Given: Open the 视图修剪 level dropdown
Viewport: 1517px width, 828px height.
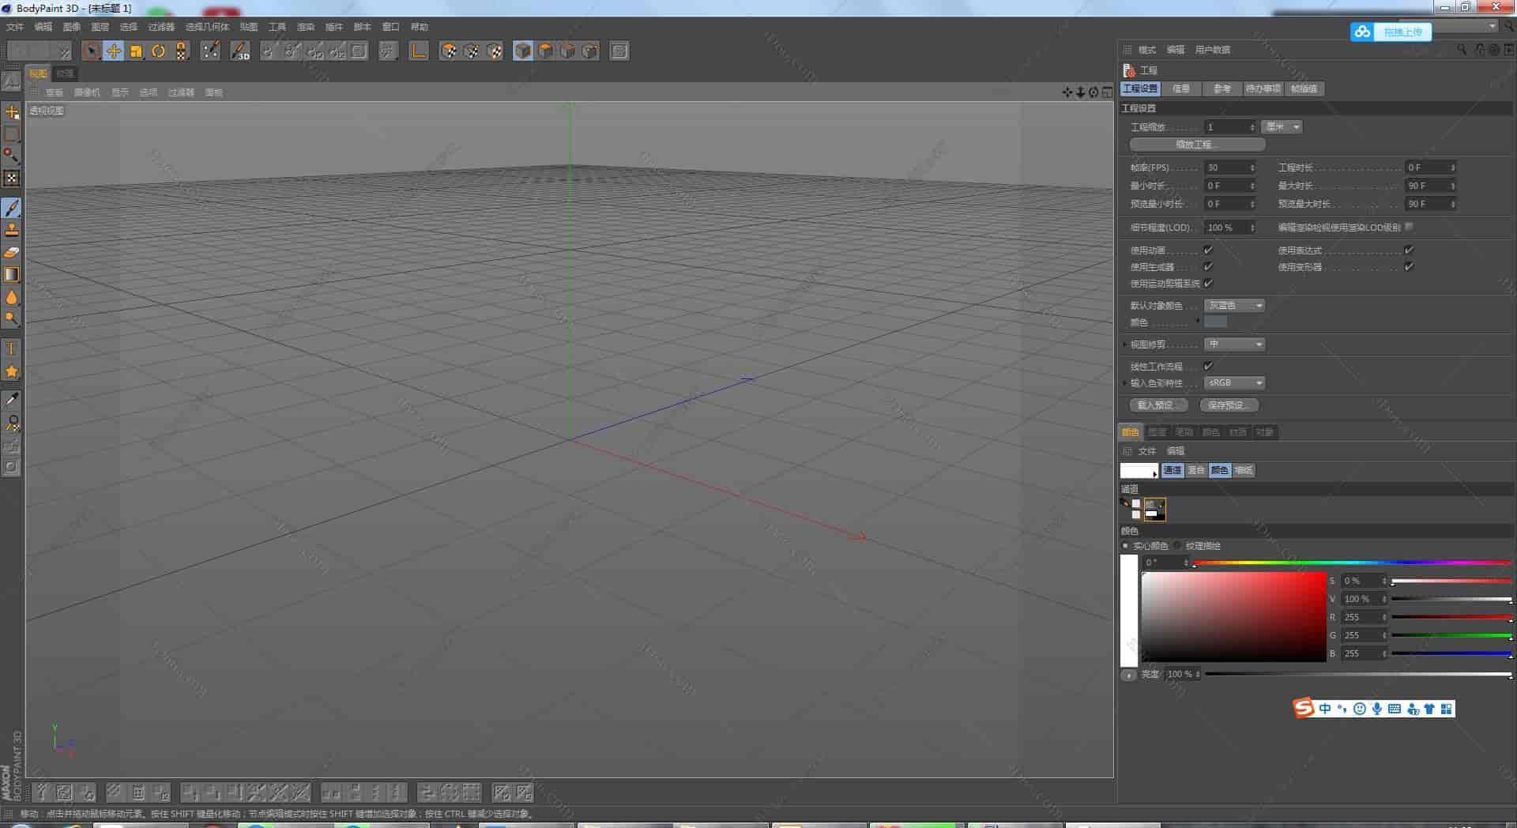Looking at the screenshot, I should point(1234,344).
